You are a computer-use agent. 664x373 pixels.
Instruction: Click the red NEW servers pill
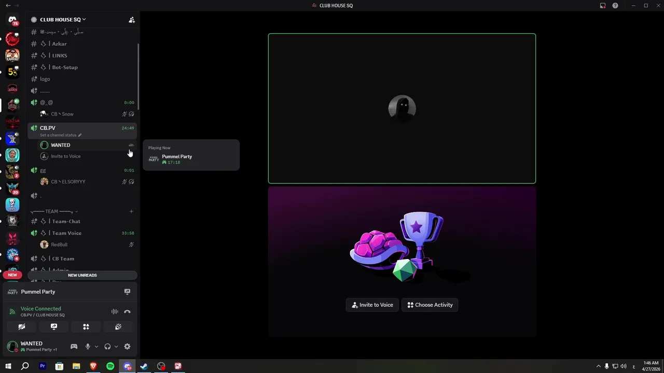pos(12,275)
